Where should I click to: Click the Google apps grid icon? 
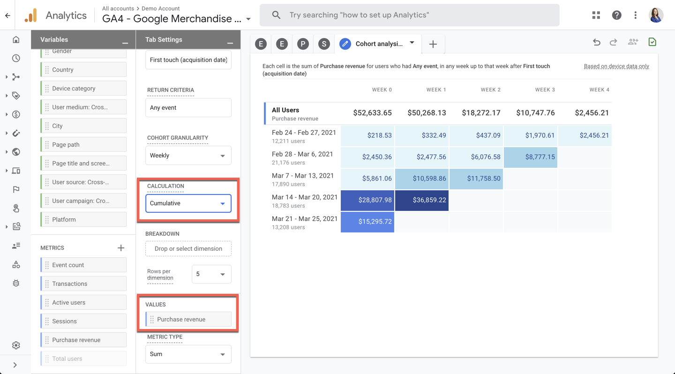click(x=596, y=15)
